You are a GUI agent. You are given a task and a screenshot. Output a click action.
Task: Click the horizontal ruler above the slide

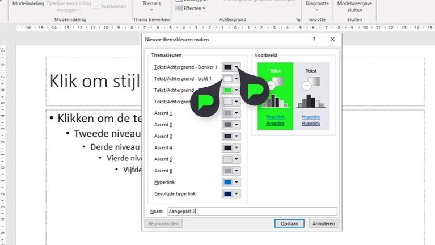point(225,28)
